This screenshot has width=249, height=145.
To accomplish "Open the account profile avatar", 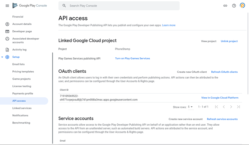I will pos(242,6).
